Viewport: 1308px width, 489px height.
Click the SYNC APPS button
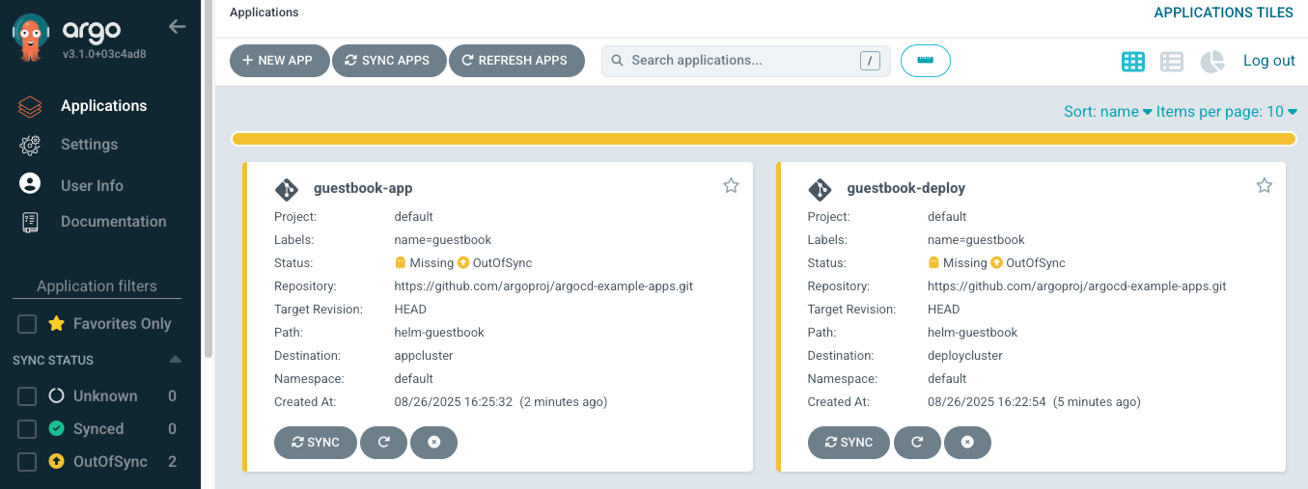click(388, 61)
